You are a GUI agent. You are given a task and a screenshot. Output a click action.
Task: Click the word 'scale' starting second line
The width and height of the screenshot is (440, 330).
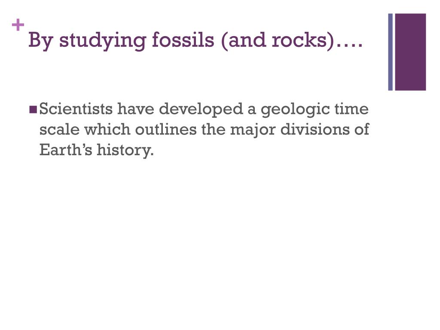pos(59,129)
